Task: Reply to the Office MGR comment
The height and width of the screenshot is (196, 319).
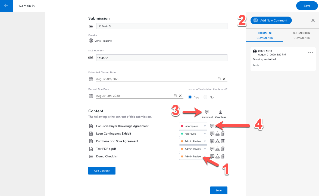Action: [256, 65]
